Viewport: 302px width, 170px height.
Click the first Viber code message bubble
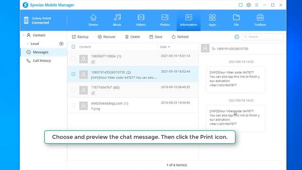235,80
